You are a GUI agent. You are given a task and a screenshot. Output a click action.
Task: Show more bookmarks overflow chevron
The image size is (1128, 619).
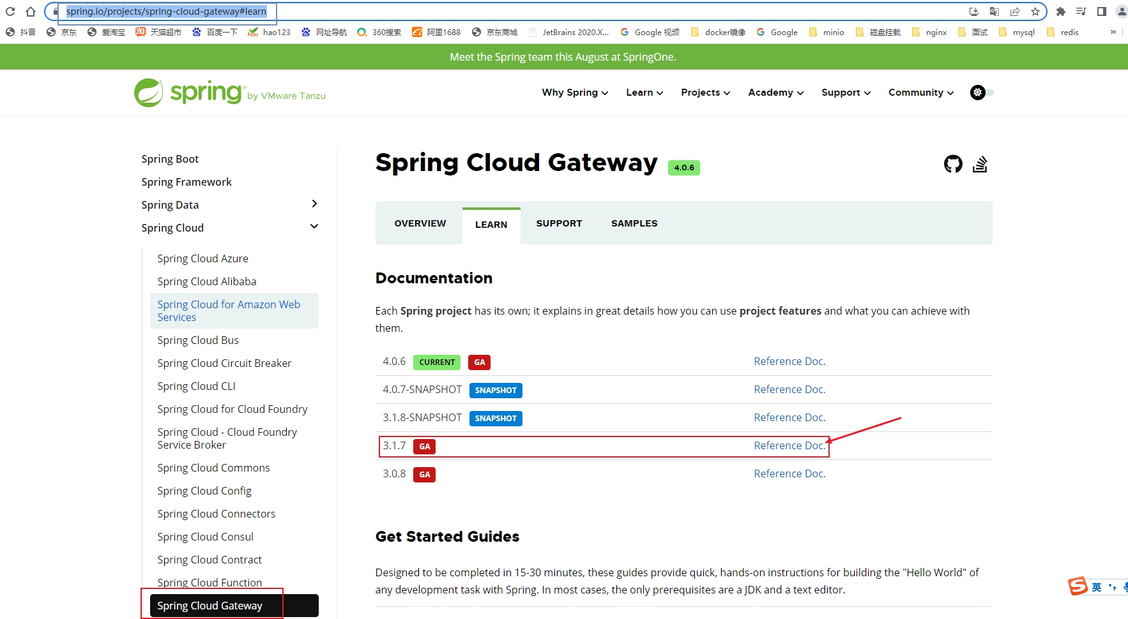(1113, 32)
